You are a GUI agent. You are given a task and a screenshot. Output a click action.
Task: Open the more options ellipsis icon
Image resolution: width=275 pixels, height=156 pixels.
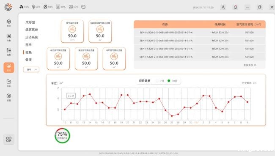pyautogui.click(x=83, y=7)
